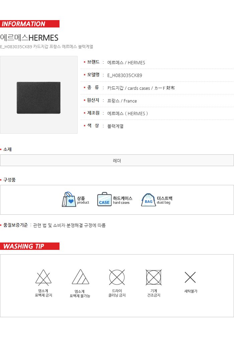Click the 하드케이스 hard cases label
Viewport: 234px width, 346px height.
point(123,200)
